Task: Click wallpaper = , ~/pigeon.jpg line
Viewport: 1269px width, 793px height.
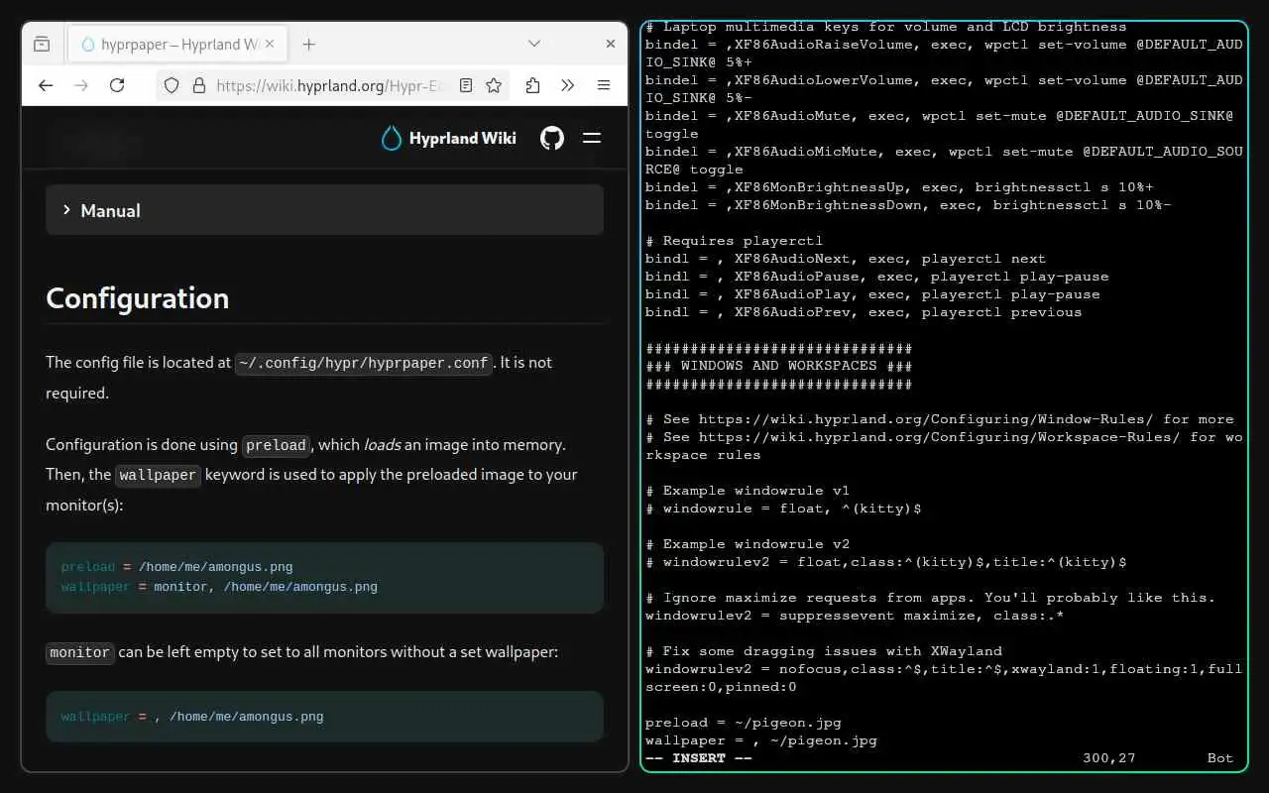Action: 761,740
